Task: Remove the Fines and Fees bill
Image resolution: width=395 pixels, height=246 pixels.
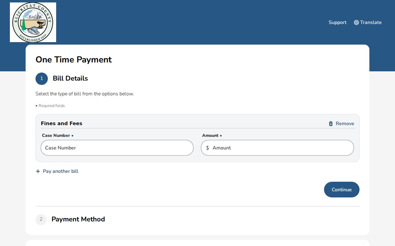Action: [341, 124]
